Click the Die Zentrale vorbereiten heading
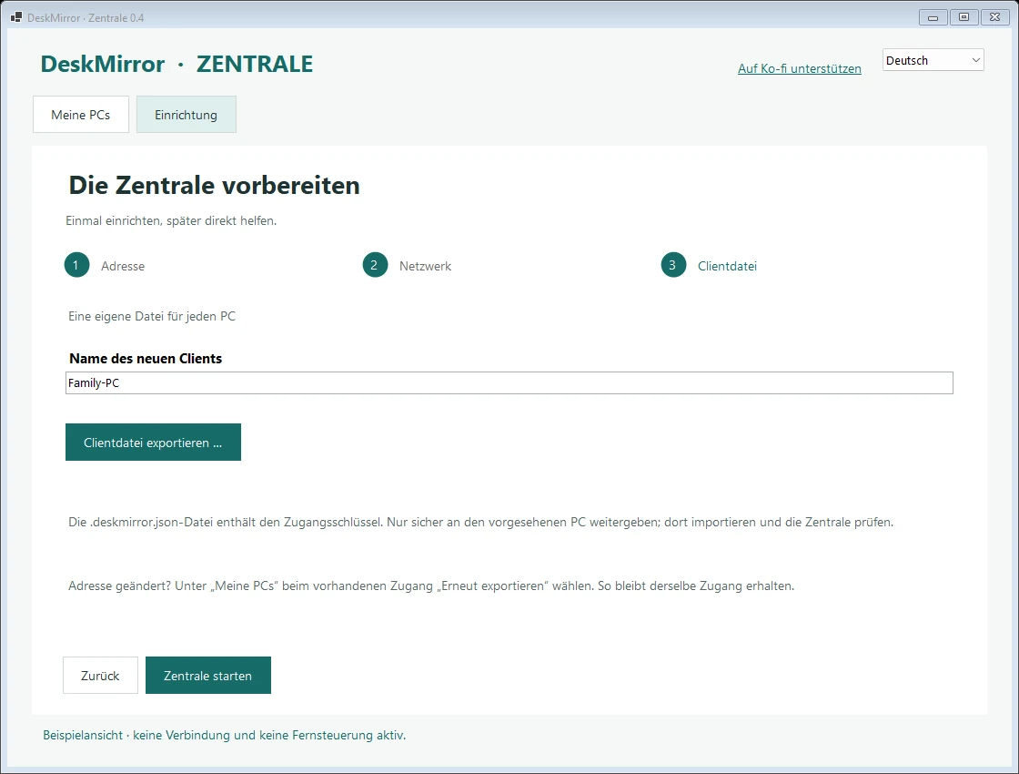 point(215,186)
